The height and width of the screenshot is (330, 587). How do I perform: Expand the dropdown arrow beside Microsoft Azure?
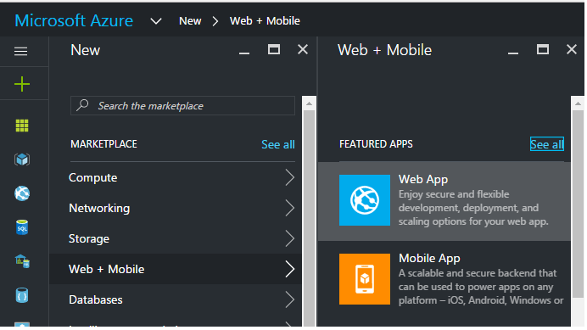click(x=156, y=21)
